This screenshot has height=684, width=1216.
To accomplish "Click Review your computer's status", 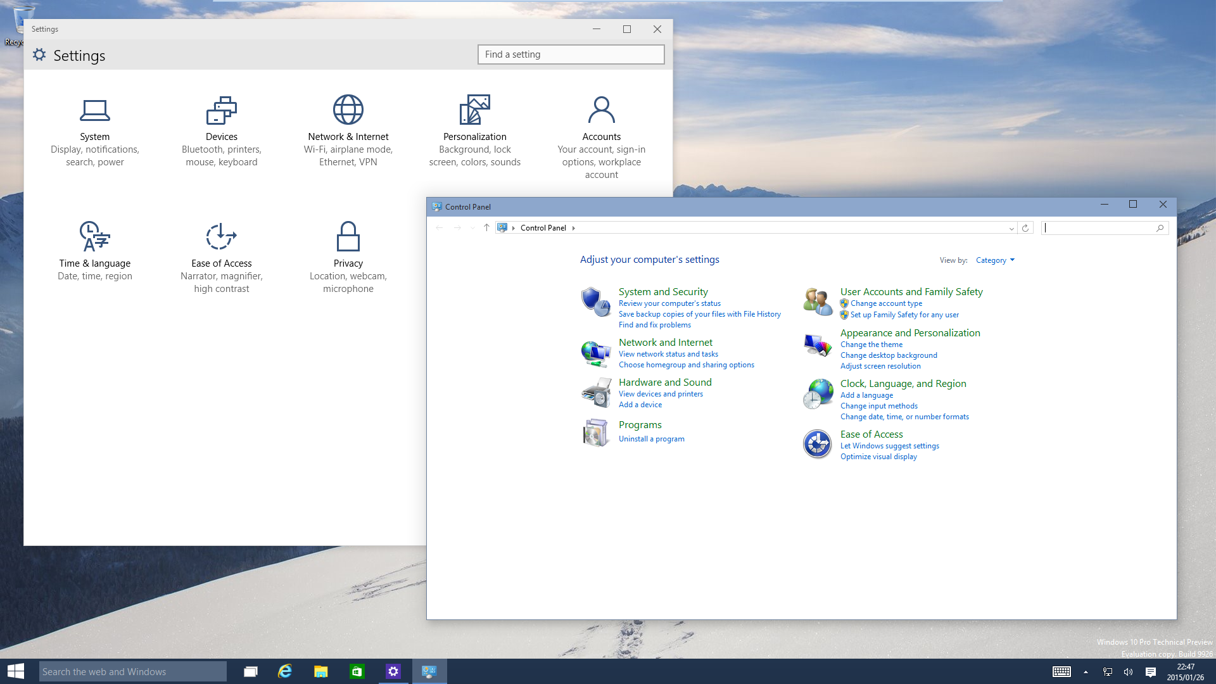I will (669, 303).
